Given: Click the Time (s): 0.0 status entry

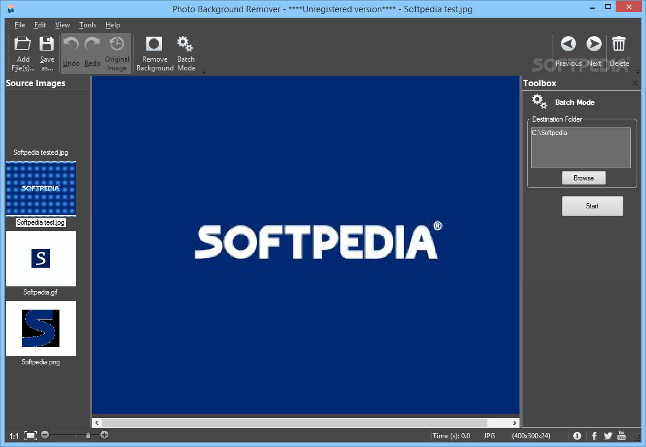Looking at the screenshot, I should 451,436.
